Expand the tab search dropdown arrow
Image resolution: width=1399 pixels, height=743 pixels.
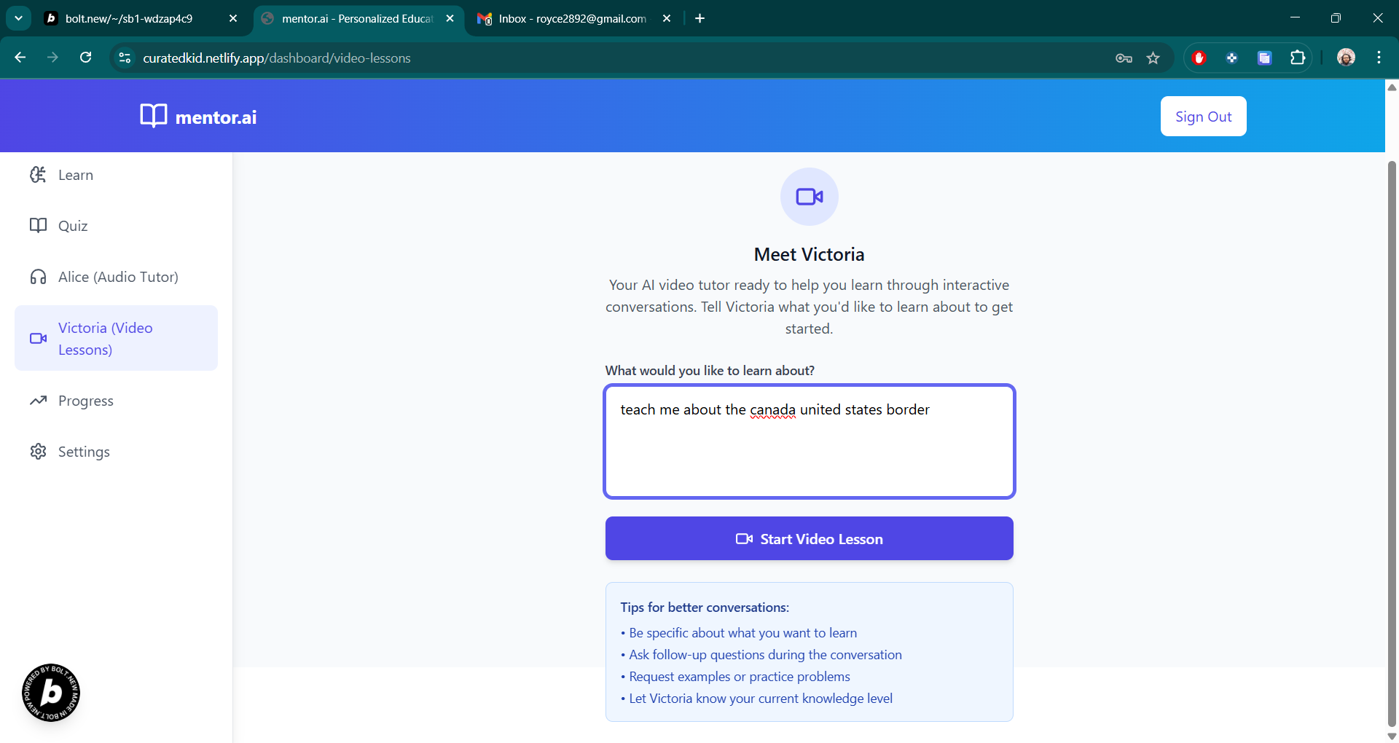[x=18, y=18]
